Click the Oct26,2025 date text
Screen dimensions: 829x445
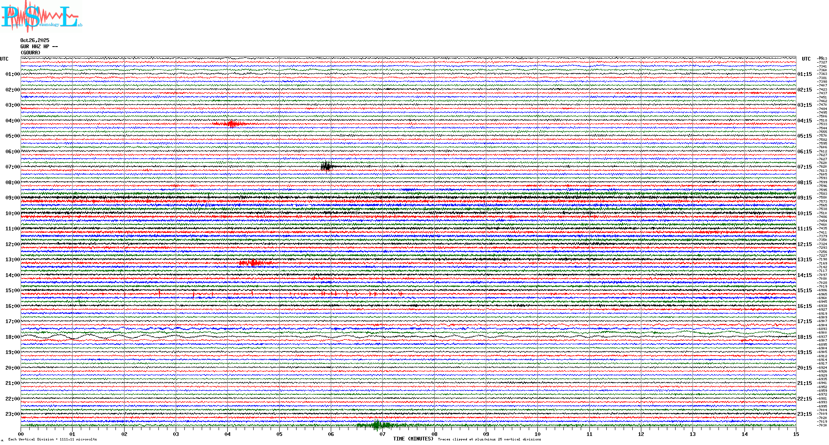coord(35,40)
